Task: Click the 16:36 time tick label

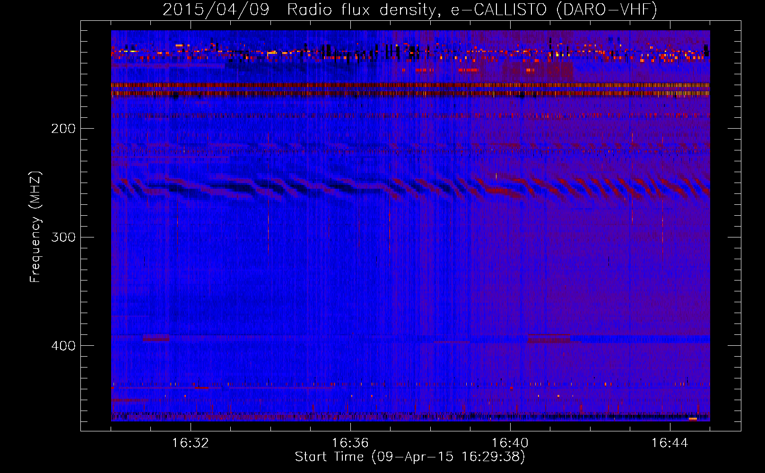Action: pos(350,443)
